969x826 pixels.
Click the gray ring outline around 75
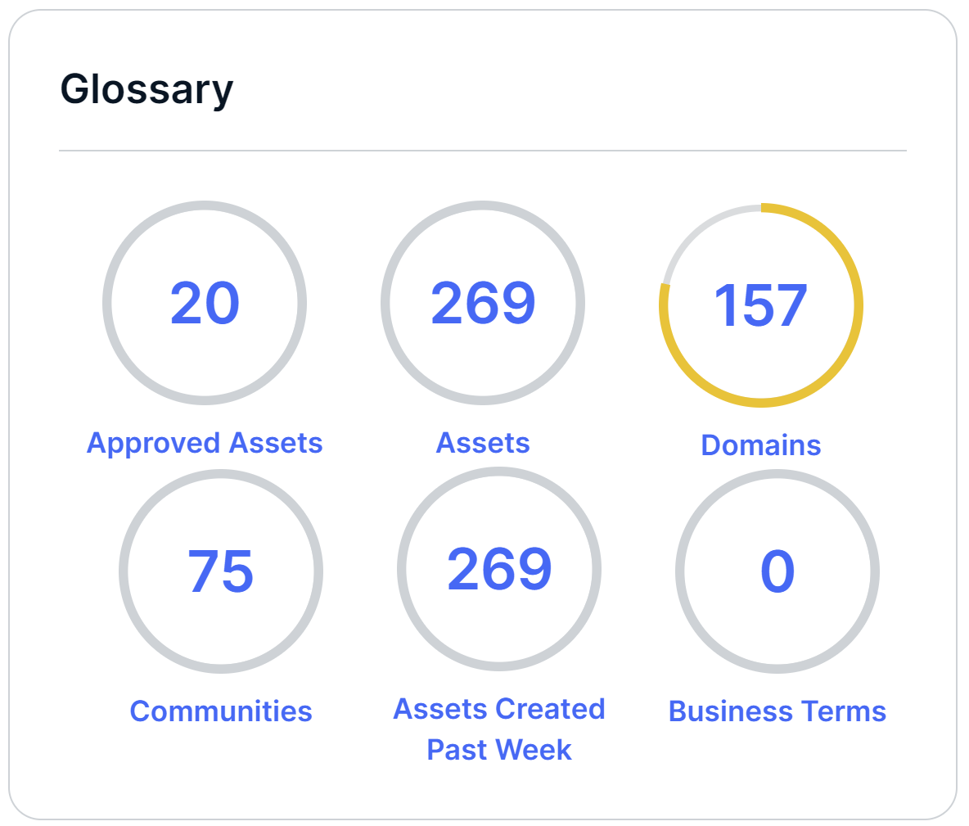coord(124,571)
